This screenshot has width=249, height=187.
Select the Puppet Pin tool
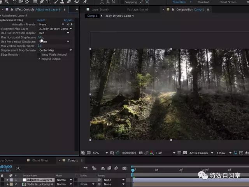coord(85,2)
